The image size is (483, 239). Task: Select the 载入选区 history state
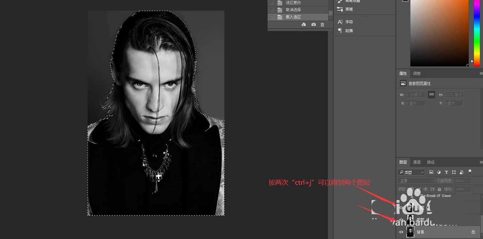pyautogui.click(x=298, y=17)
